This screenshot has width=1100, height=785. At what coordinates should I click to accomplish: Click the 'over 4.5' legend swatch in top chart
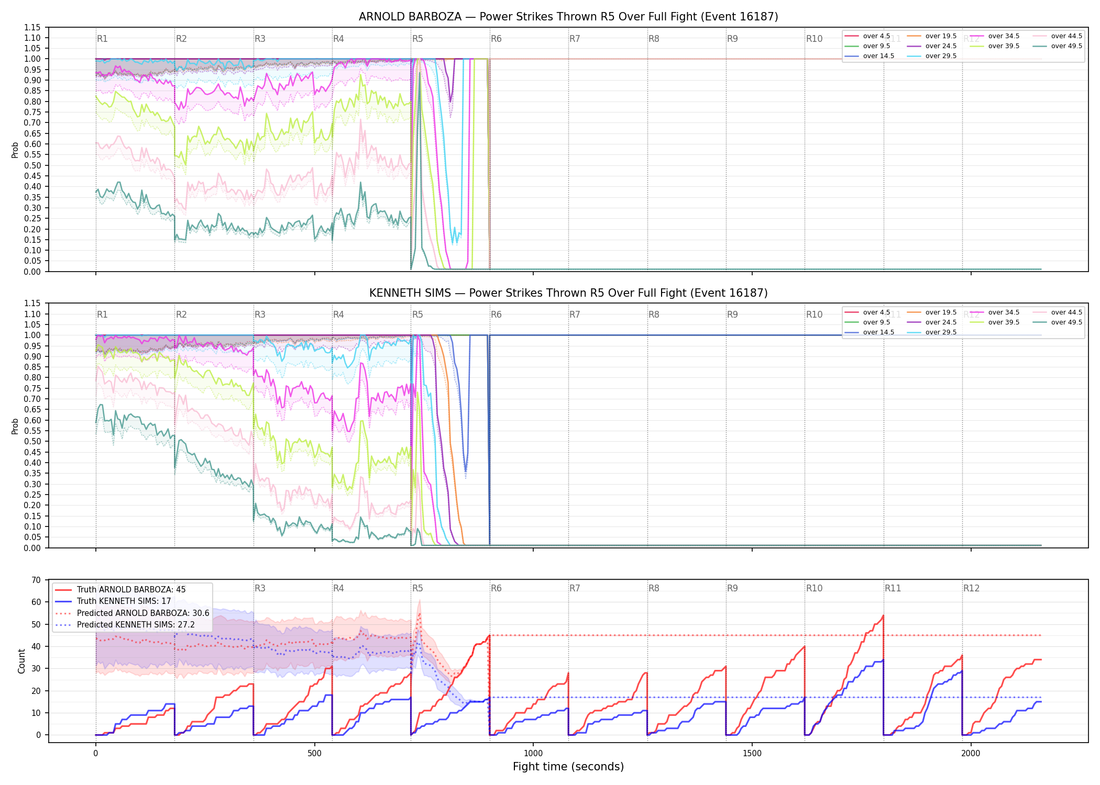click(x=852, y=36)
